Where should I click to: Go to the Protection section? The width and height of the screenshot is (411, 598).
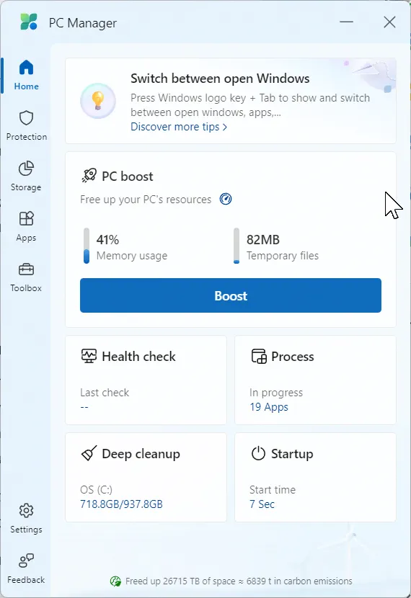click(27, 126)
